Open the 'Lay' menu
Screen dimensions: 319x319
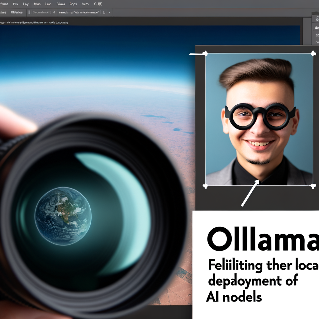pos(26,4)
